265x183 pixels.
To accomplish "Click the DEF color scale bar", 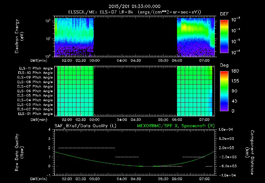I will 224,36.
